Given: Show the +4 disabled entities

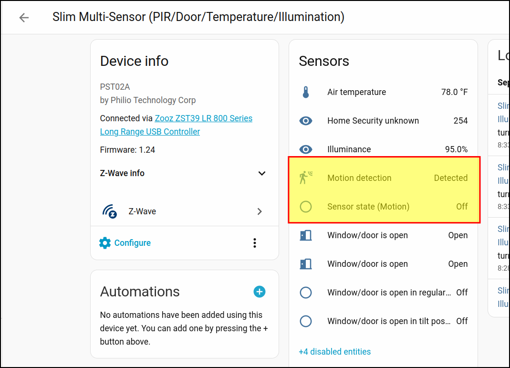Looking at the screenshot, I should [x=334, y=352].
